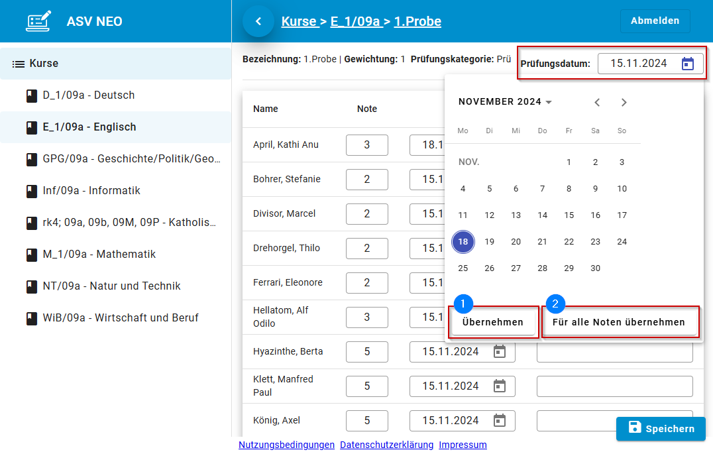Viewport: 713px width, 452px height.
Task: Click Note field for Ferrari, Eleonore
Action: tap(367, 283)
